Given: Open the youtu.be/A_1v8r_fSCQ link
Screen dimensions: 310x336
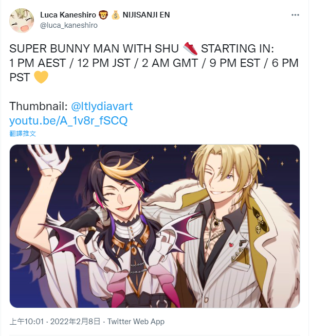Looking at the screenshot, I should [68, 120].
